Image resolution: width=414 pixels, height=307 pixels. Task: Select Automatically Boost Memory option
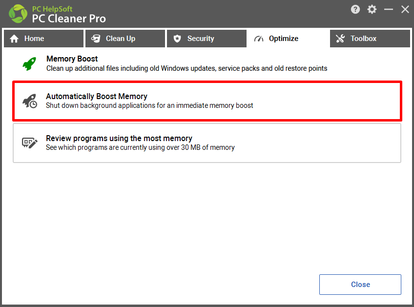(207, 101)
